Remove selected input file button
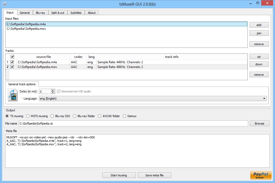Image resolution: width=275 pixels, height=183 pixels. coord(259,44)
